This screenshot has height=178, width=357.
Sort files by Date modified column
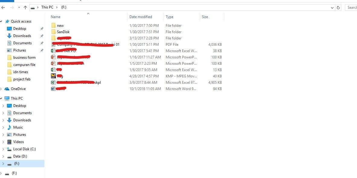pos(141,17)
